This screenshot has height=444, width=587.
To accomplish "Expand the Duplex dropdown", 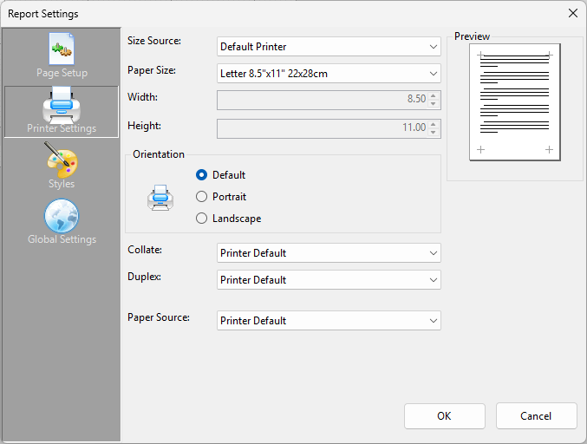I will click(329, 280).
